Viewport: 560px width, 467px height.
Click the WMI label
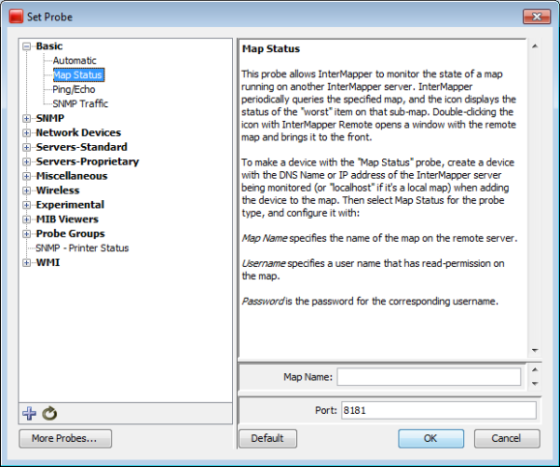click(47, 262)
